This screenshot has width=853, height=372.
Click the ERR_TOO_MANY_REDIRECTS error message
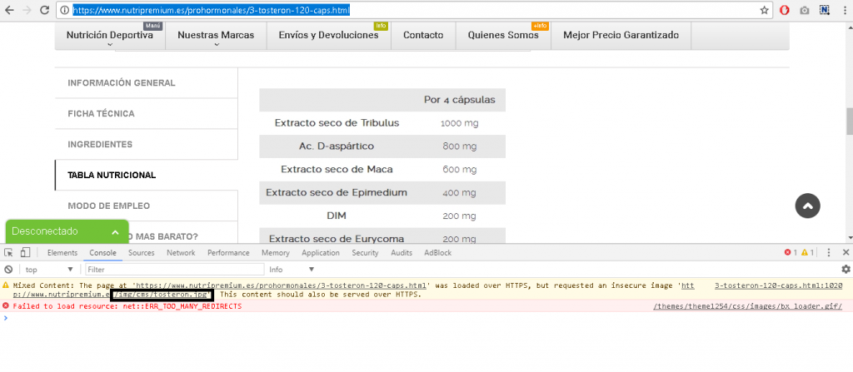[127, 307]
